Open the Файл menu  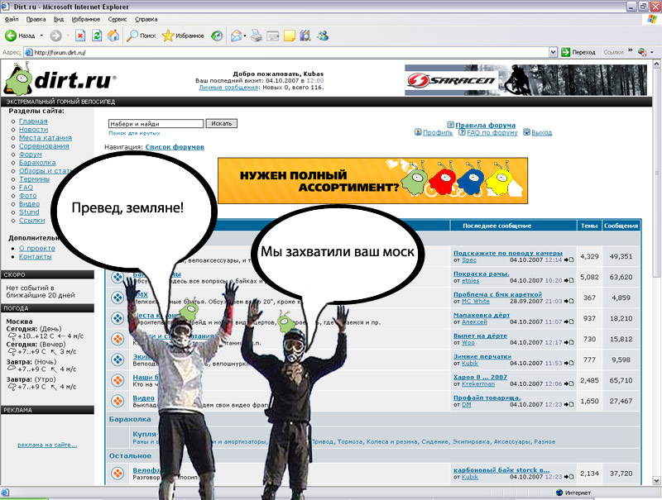12,19
